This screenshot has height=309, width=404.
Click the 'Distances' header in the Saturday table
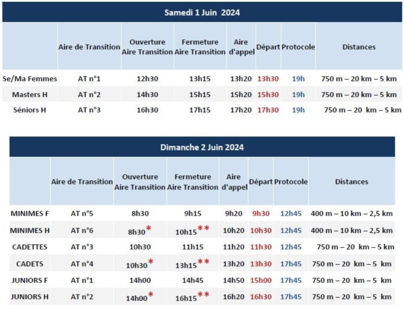[x=359, y=47]
